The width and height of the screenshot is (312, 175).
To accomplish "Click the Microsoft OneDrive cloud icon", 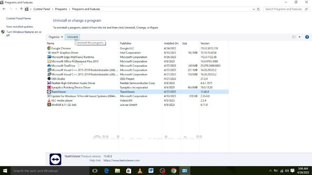I will click(x=49, y=66).
